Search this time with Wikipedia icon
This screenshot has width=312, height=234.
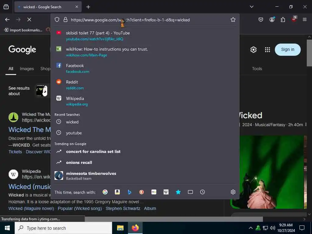(166, 192)
